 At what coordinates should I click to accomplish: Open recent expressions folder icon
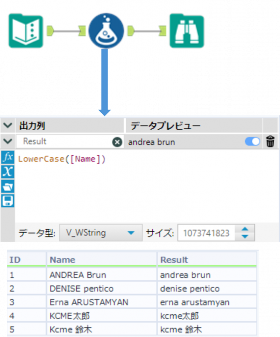point(8,186)
